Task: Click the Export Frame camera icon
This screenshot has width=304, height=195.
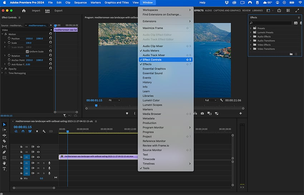Action: click(x=202, y=113)
